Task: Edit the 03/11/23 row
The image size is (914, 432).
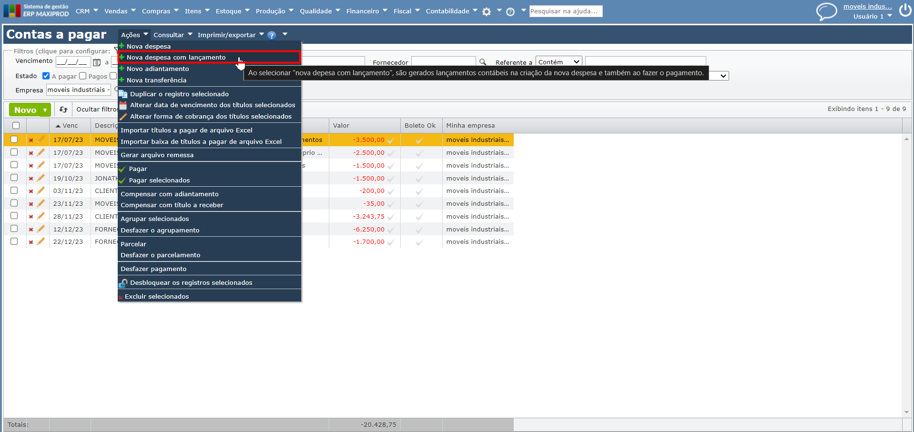Action: 41,191
